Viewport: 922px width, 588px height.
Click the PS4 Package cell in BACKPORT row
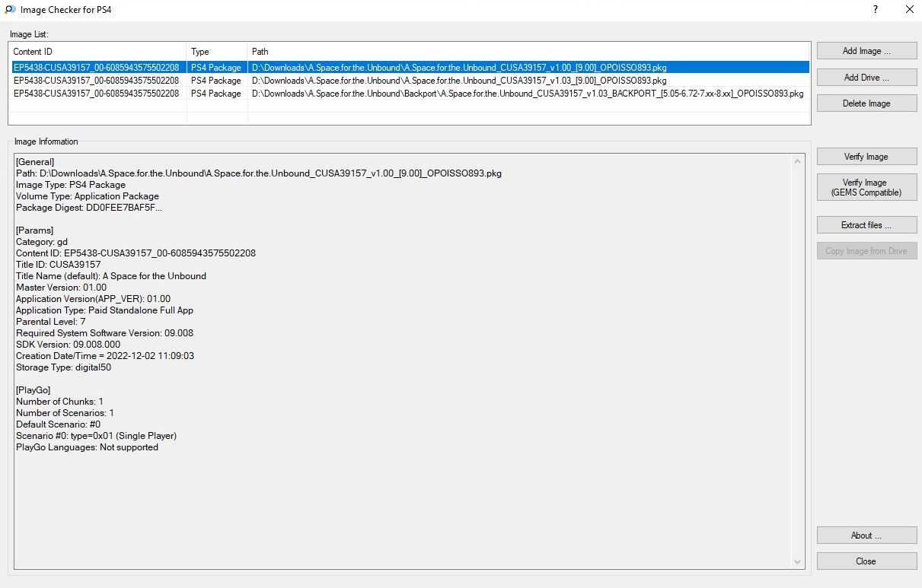(216, 94)
